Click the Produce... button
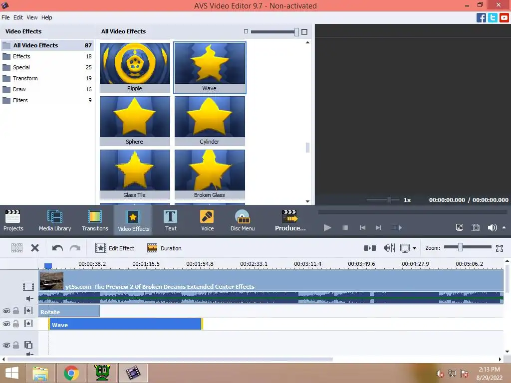 point(290,220)
